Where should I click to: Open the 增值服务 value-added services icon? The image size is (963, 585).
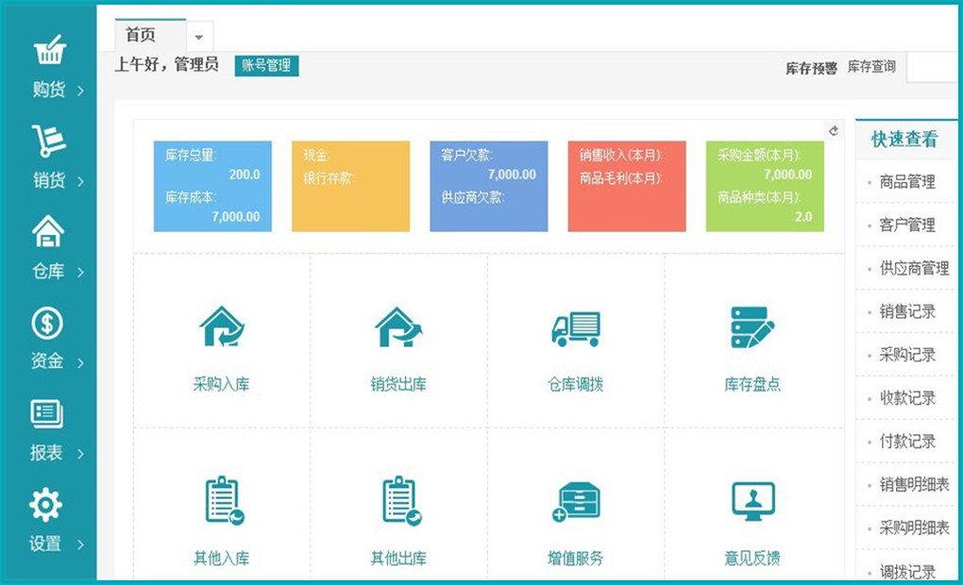[x=575, y=502]
